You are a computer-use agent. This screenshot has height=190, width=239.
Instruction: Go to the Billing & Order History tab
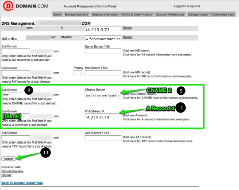click(x=137, y=15)
